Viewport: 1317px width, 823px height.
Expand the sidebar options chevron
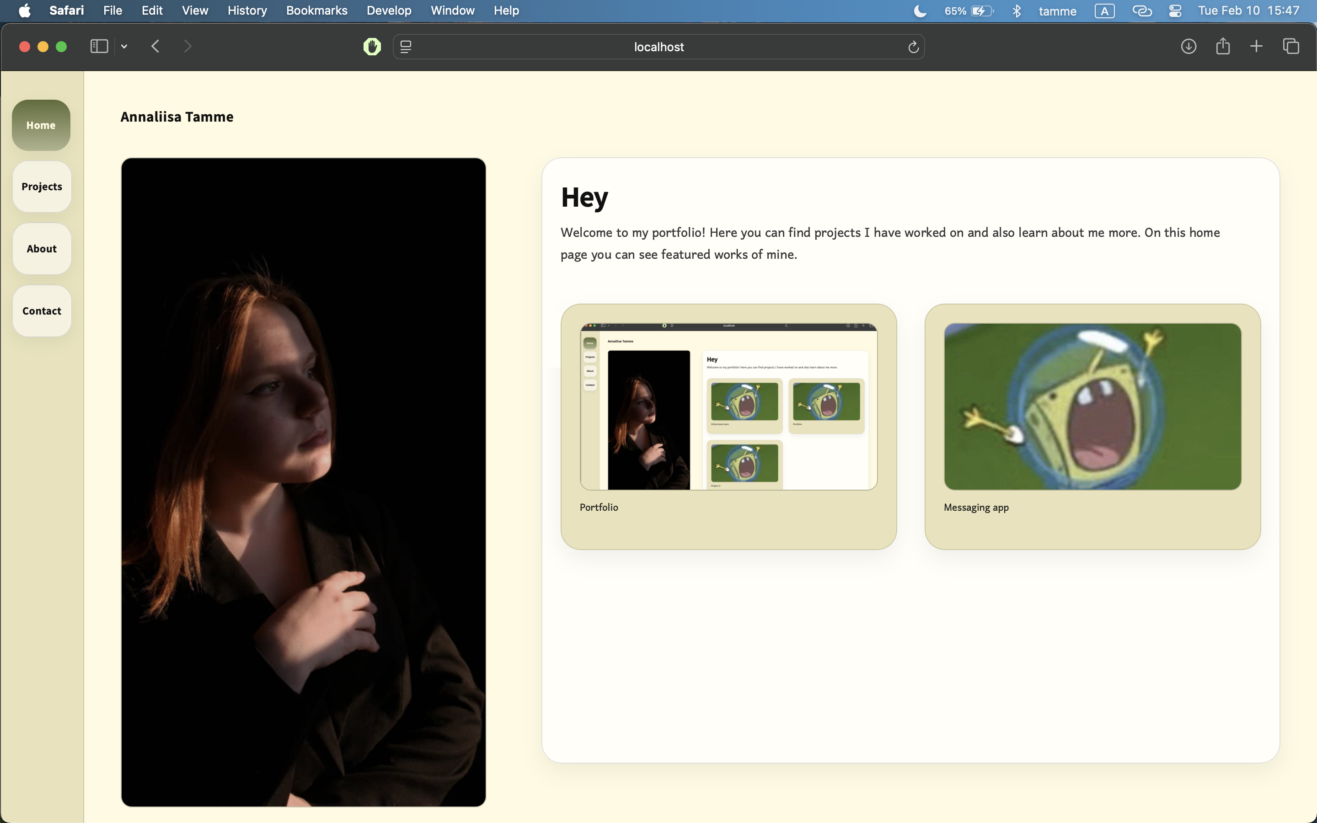pos(124,46)
